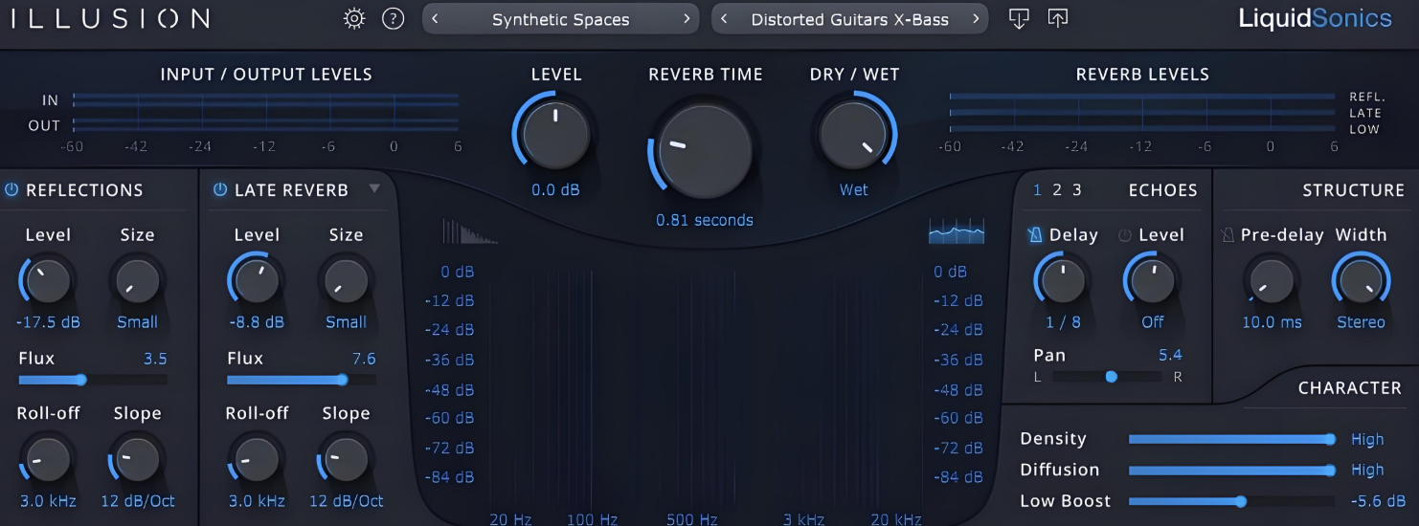The width and height of the screenshot is (1419, 526).
Task: Click the DRY / WET knob
Action: pyautogui.click(x=853, y=134)
